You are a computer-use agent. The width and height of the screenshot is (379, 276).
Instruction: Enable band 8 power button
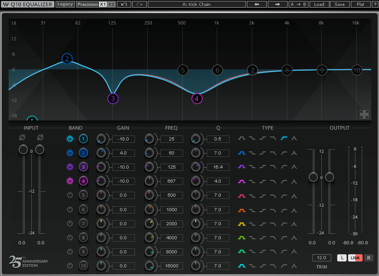point(70,237)
